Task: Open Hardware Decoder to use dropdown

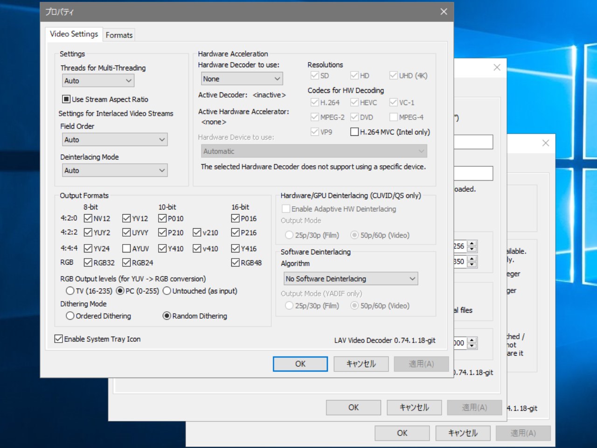Action: coord(242,79)
